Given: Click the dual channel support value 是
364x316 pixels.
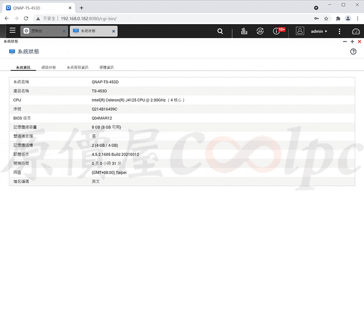Looking at the screenshot, I should 94,136.
